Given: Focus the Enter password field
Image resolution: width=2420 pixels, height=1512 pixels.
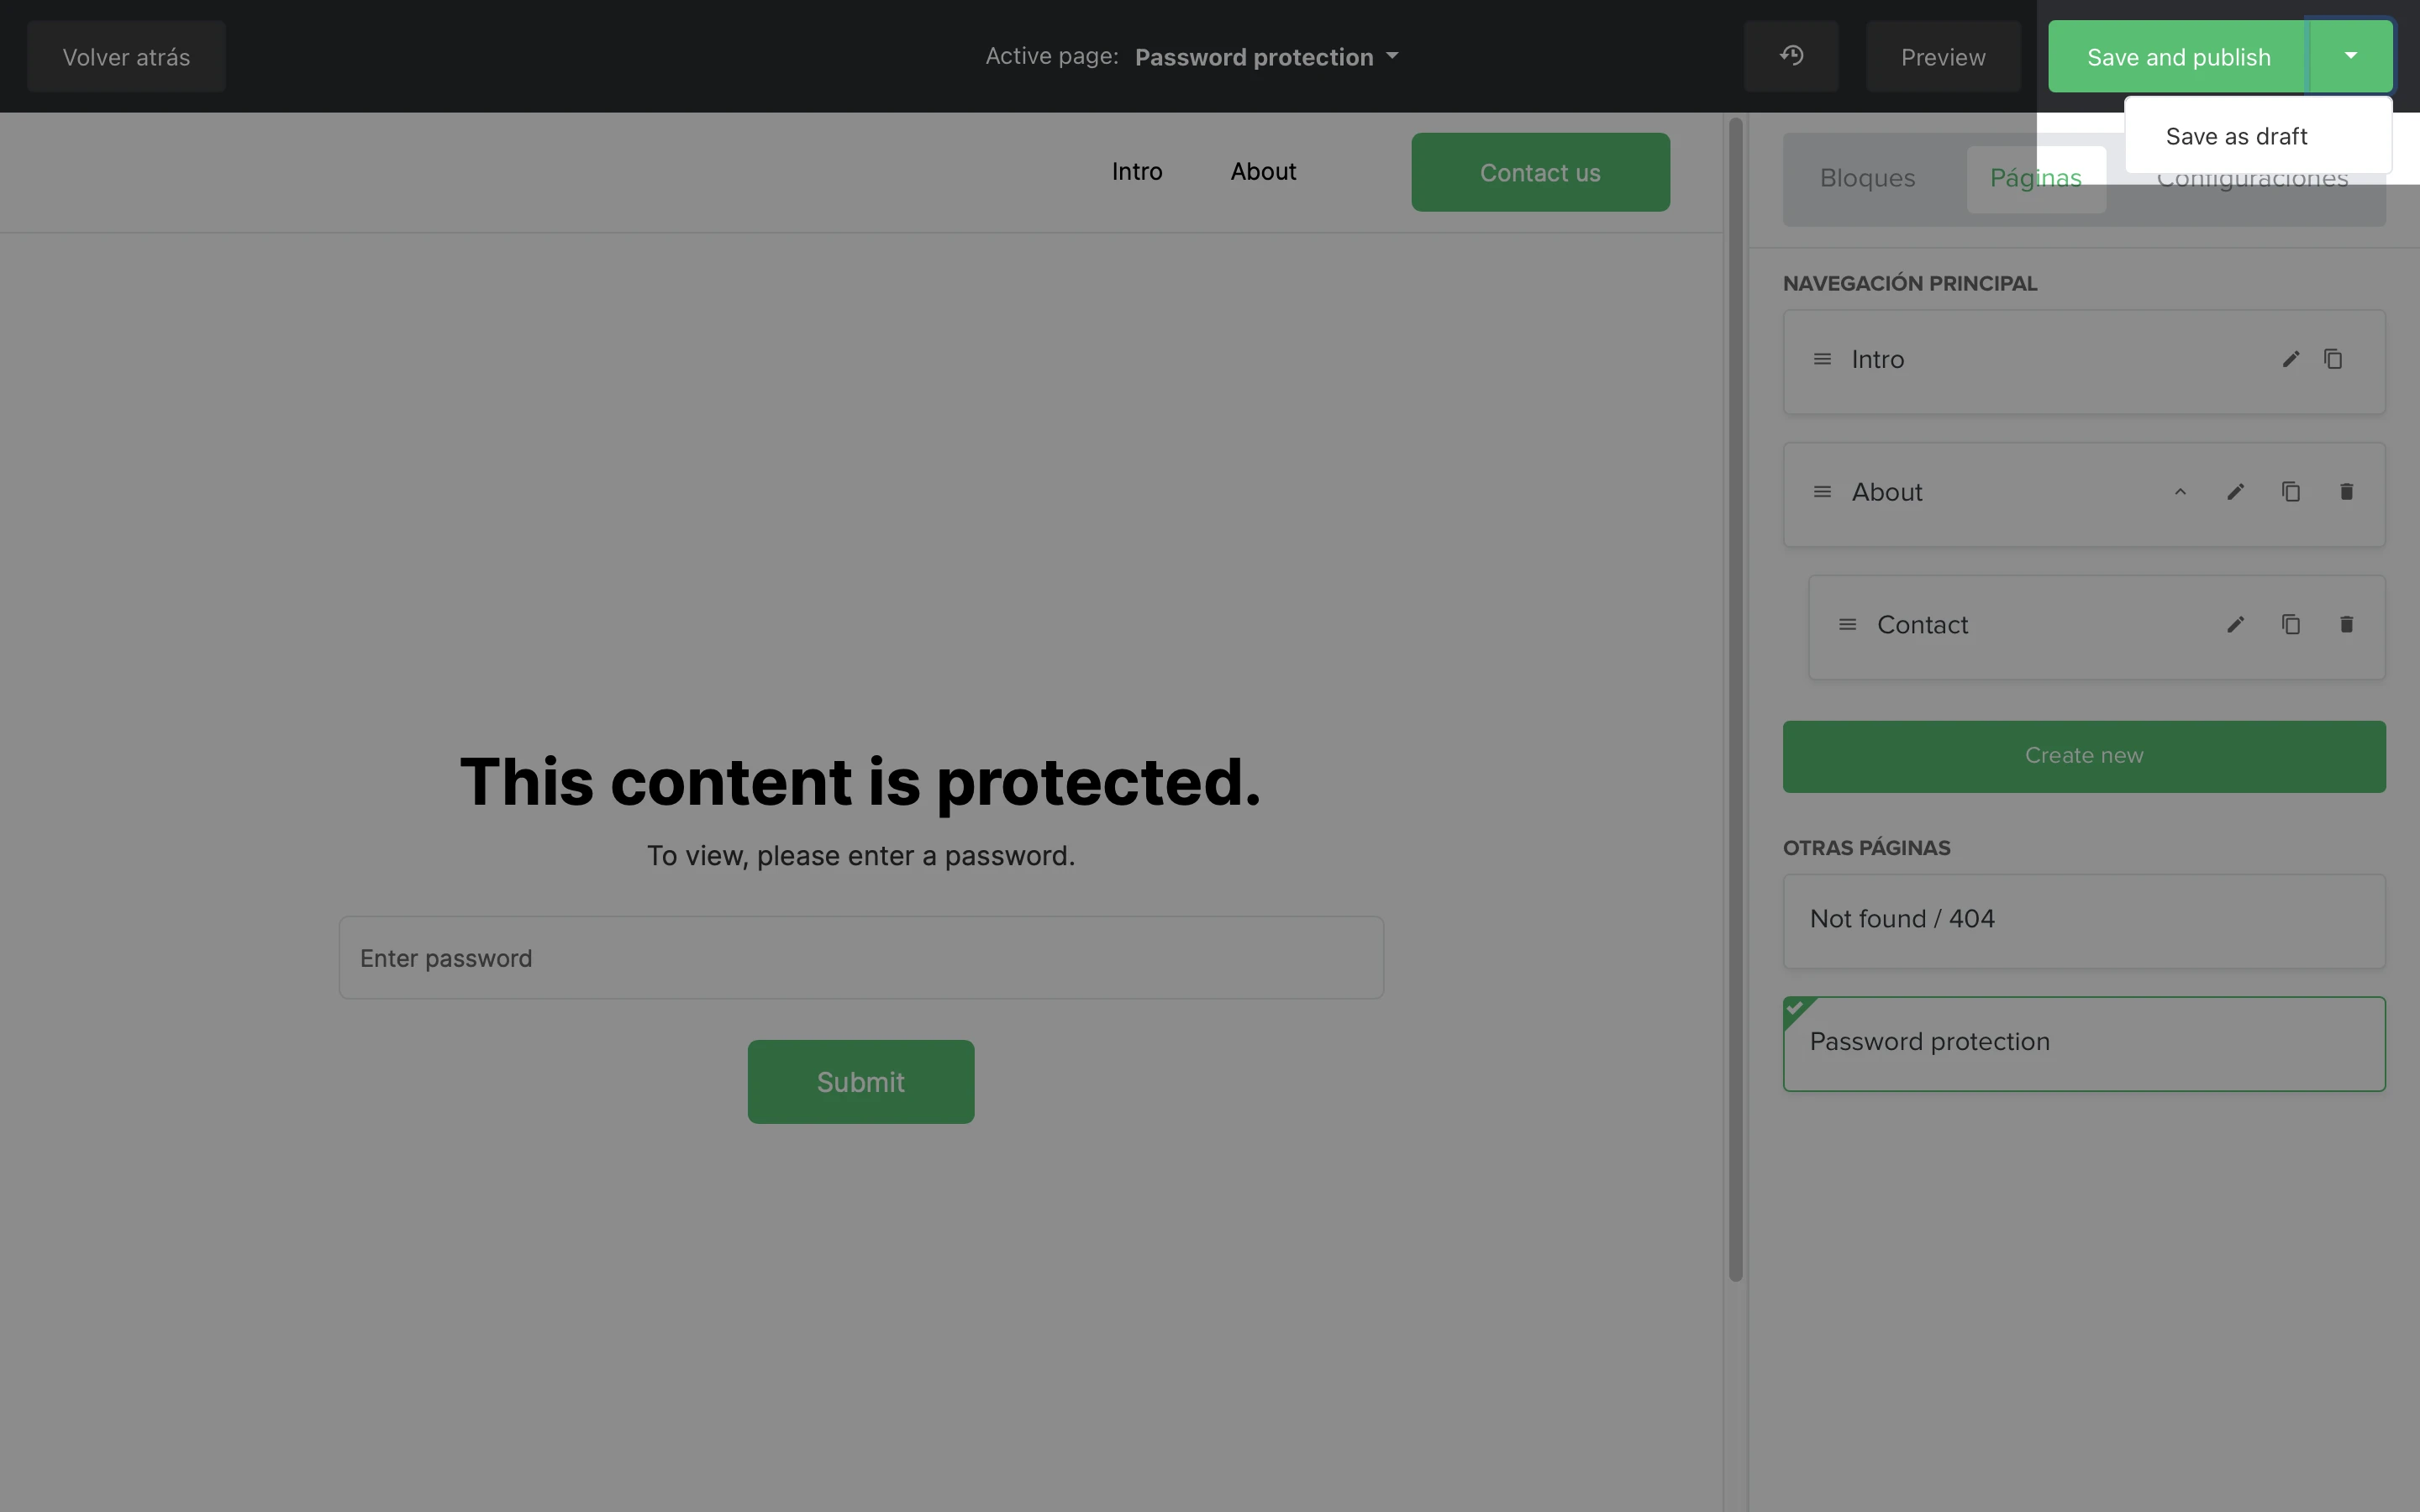Looking at the screenshot, I should point(861,957).
